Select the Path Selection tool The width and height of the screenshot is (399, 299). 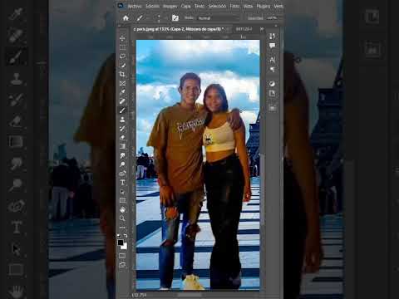pos(122,191)
